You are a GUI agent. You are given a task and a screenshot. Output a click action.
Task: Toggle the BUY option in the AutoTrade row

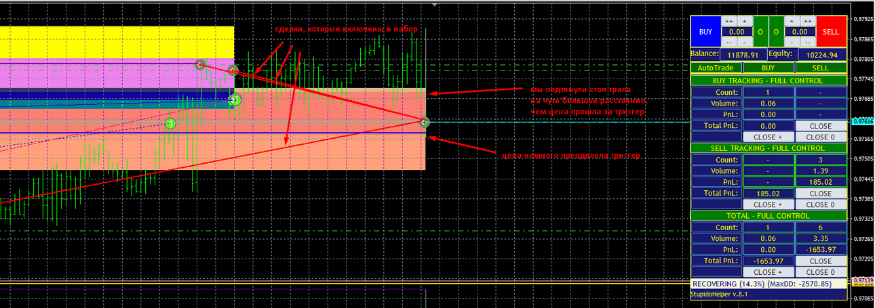(769, 68)
